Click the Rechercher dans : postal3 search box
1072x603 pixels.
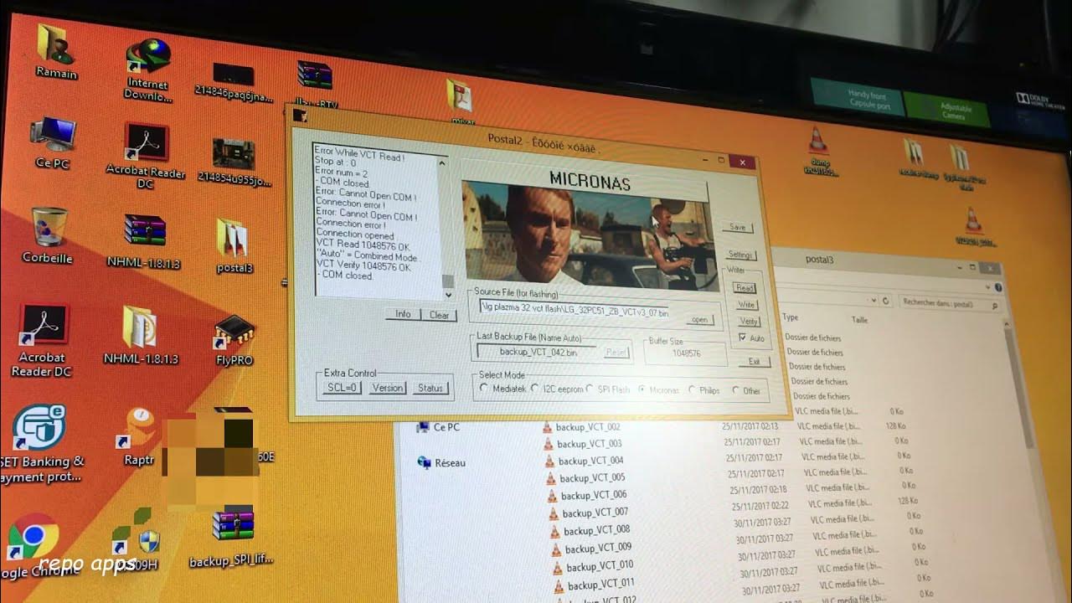click(x=950, y=305)
